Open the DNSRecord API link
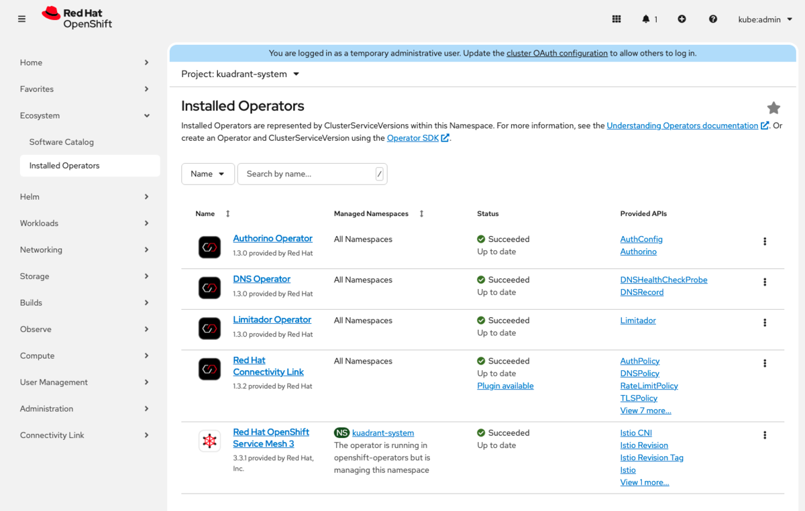Viewport: 805px width, 511px height. [x=642, y=292]
